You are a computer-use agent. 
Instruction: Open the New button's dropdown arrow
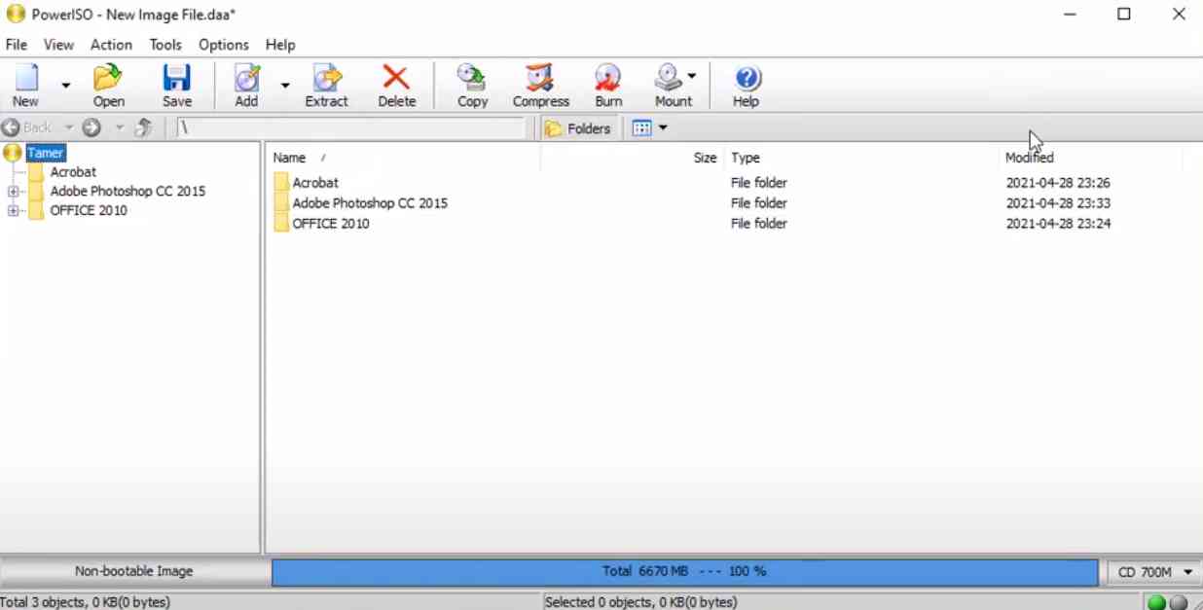click(66, 86)
